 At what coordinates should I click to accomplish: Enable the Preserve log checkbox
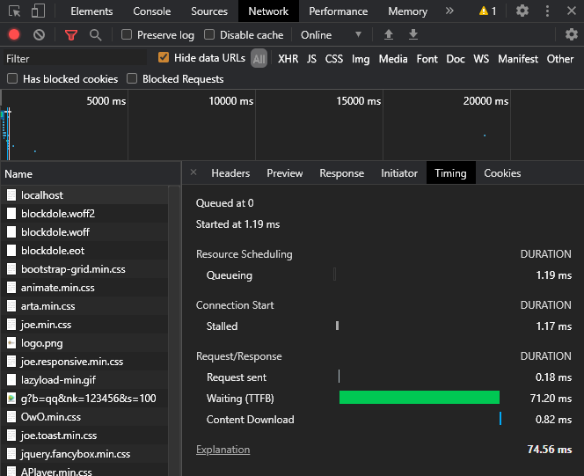pyautogui.click(x=127, y=35)
